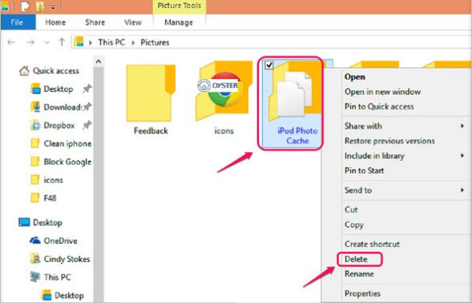Click the OneDrive cloud icon
Image resolution: width=472 pixels, height=303 pixels.
click(35, 241)
